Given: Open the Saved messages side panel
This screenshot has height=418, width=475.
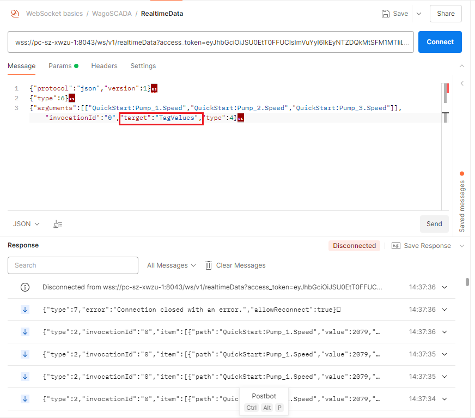Looking at the screenshot, I should (462, 202).
